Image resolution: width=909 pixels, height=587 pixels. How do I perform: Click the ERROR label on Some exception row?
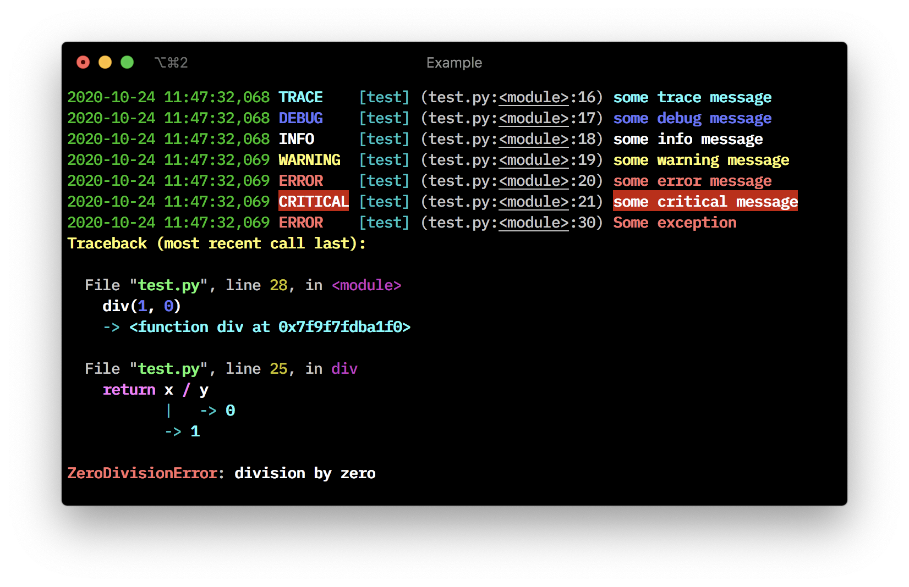(x=300, y=223)
